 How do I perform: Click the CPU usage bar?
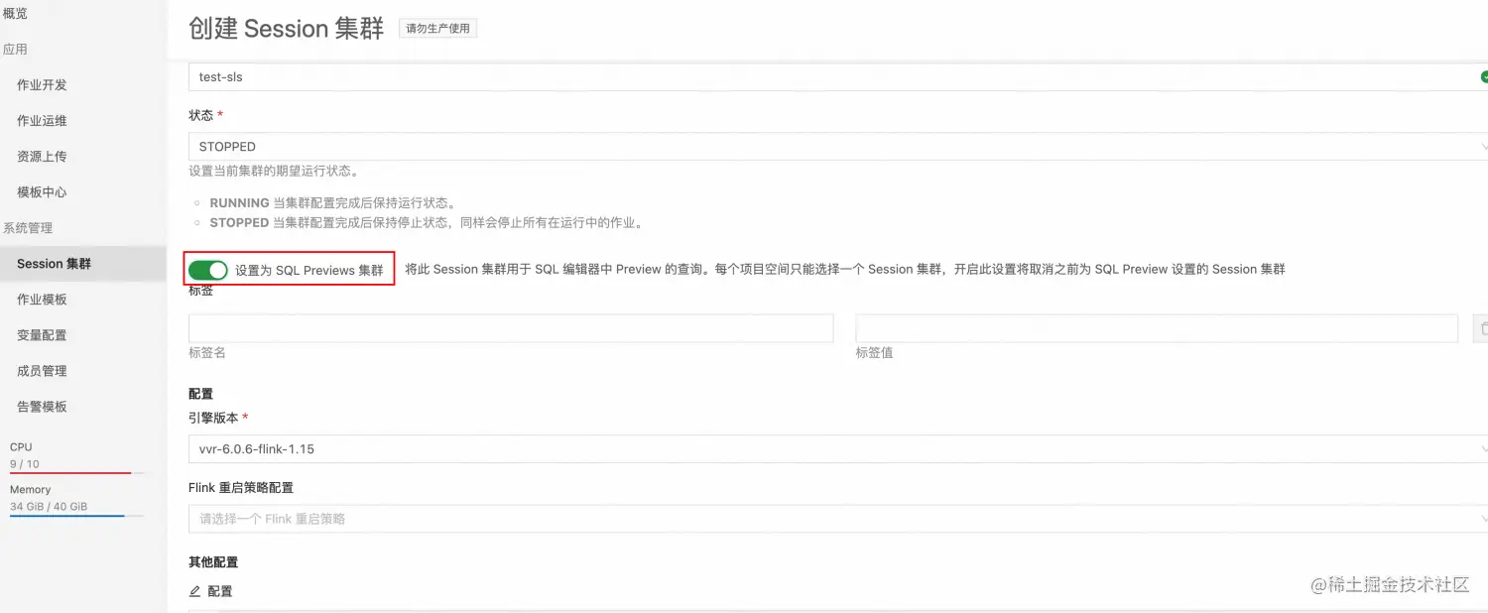pos(77,473)
